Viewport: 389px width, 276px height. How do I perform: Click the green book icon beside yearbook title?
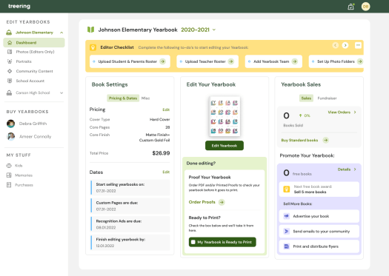(90, 30)
